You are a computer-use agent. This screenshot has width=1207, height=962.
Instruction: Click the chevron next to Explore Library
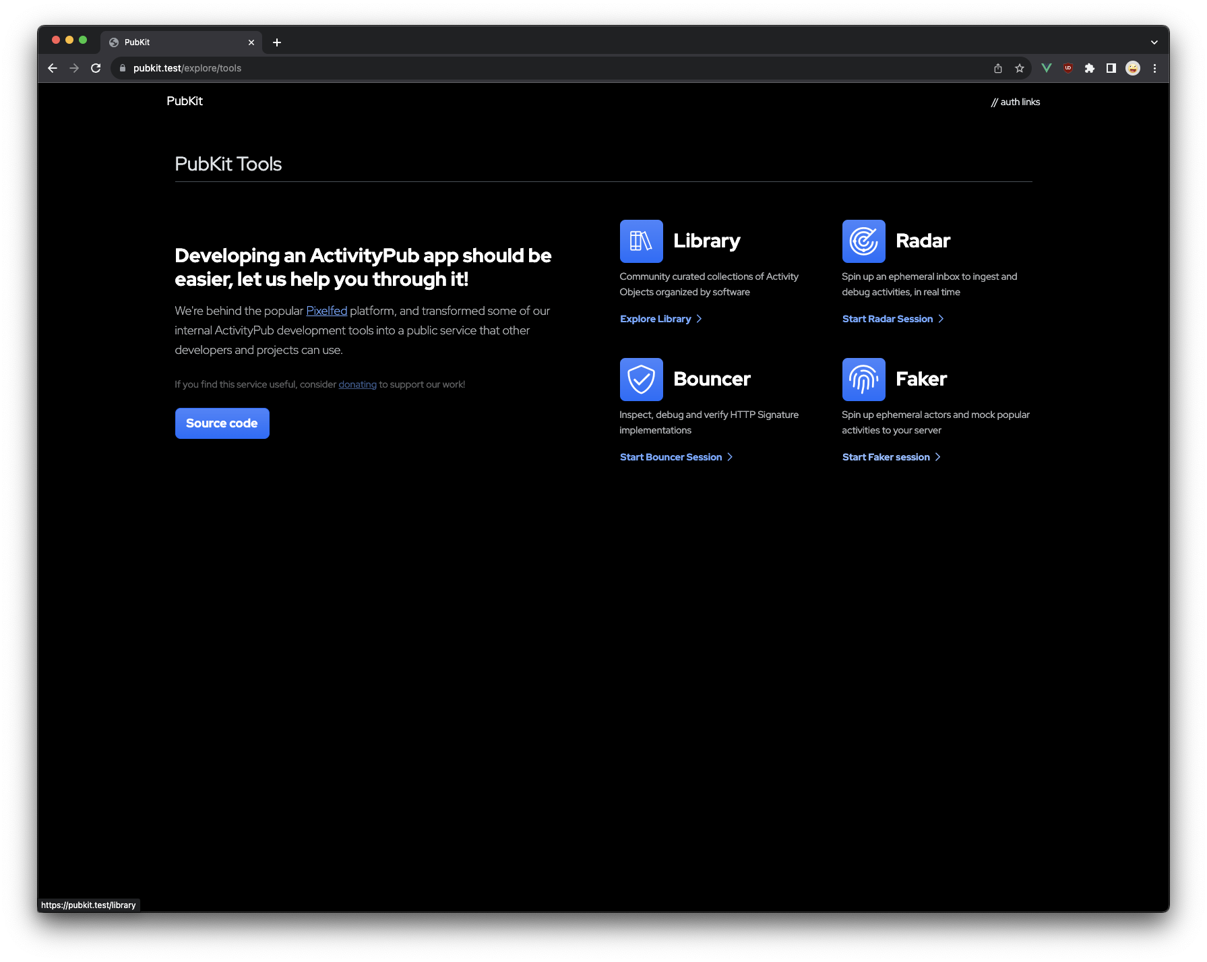tap(699, 319)
